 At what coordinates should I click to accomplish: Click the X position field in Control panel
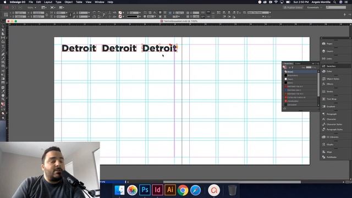click(20, 13)
